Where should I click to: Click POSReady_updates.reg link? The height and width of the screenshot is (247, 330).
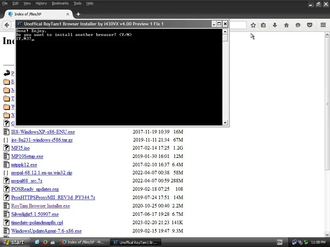point(35,189)
